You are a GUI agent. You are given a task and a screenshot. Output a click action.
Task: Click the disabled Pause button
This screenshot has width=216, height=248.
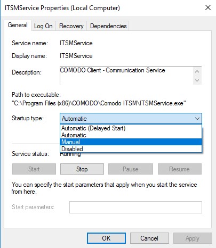tap(131, 169)
